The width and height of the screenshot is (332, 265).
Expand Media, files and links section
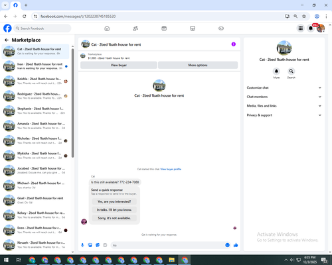(284, 106)
